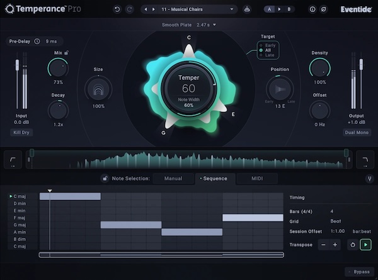
Task: Click the A min sequence block
Action: 192,232
